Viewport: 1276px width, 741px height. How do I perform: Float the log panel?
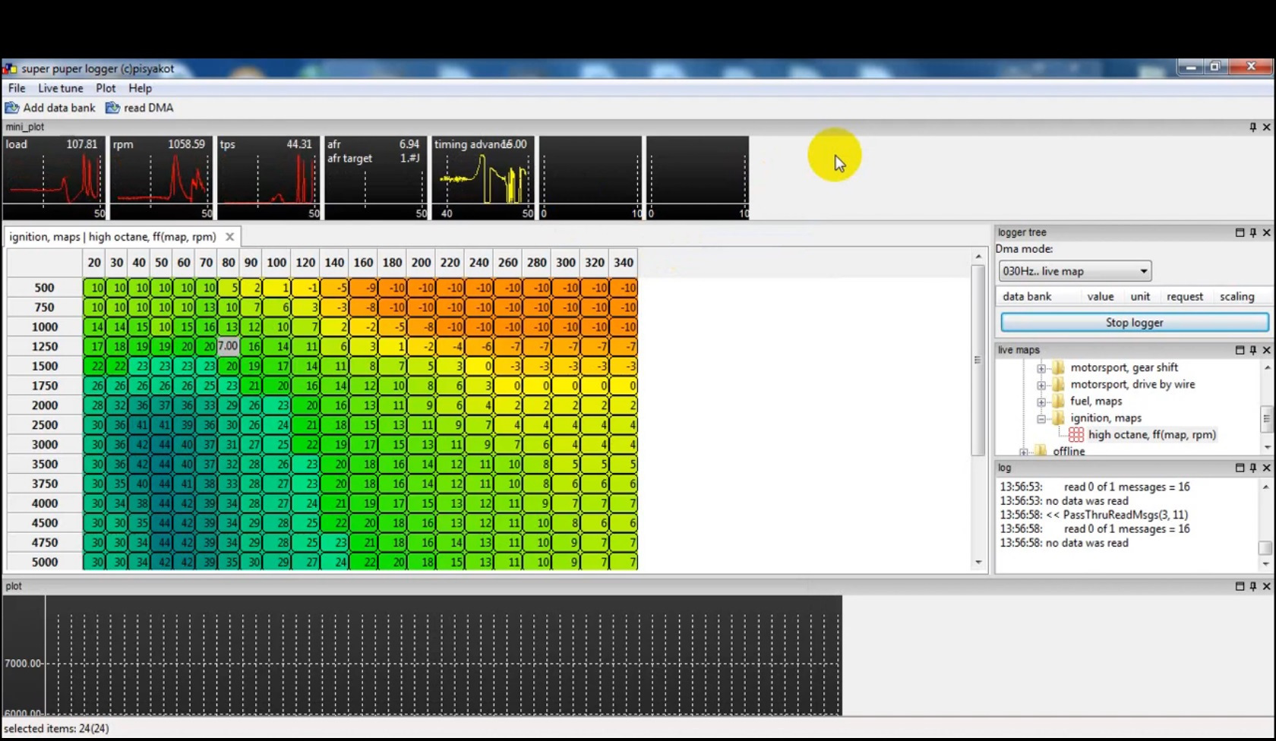pos(1240,468)
